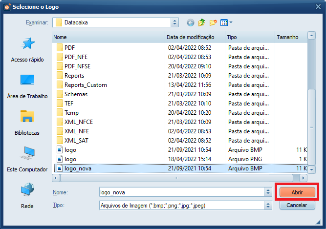The image size is (326, 229).
Task: Create a new folder
Action: click(x=213, y=22)
